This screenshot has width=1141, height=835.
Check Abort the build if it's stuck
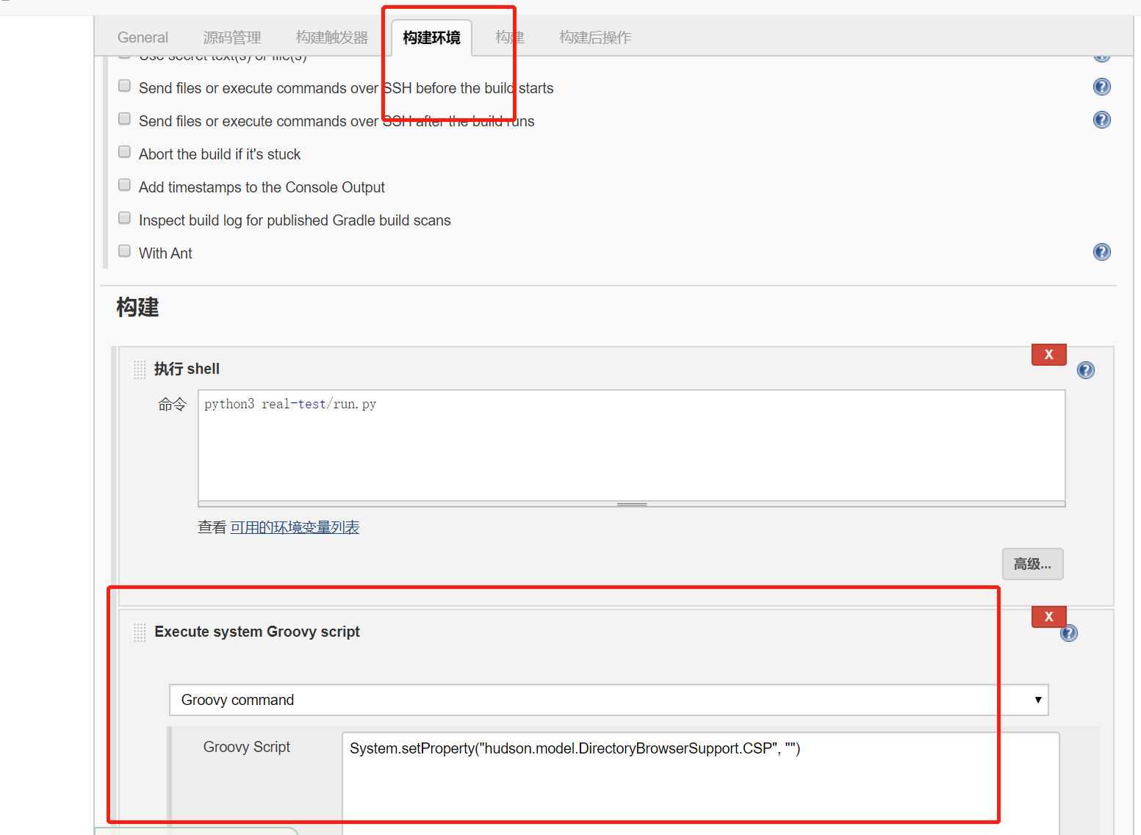(125, 152)
